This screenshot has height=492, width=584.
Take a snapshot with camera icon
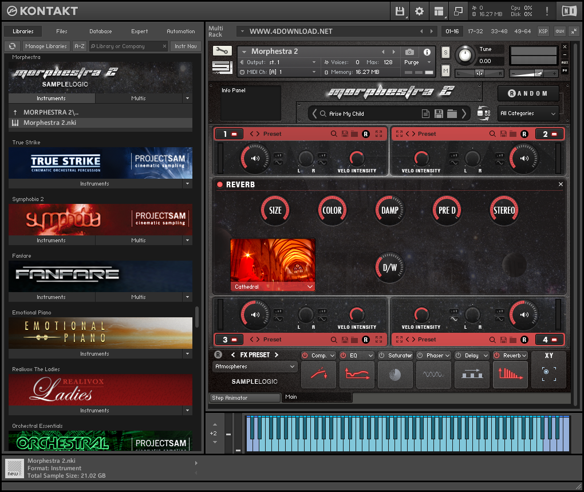409,52
